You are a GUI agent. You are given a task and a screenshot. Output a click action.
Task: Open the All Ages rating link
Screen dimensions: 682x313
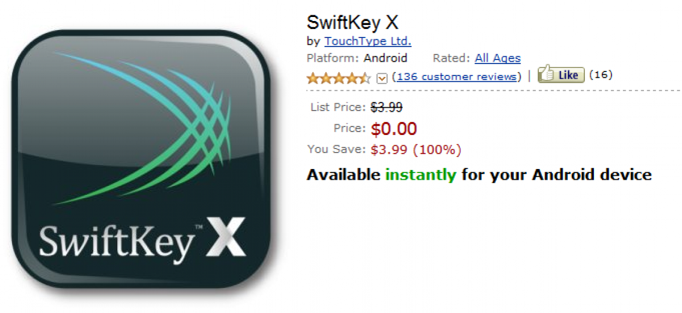[497, 58]
